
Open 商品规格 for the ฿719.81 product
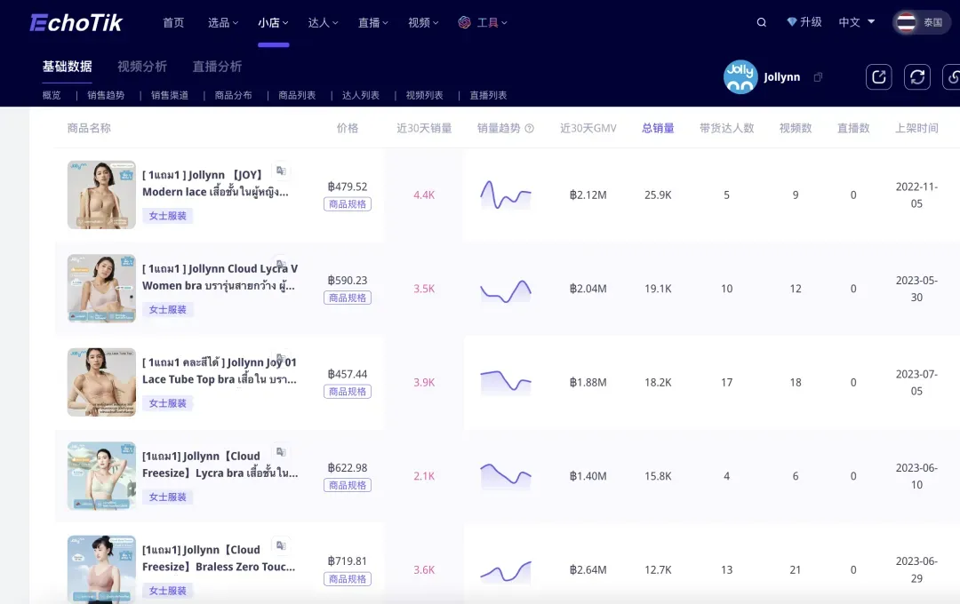pos(348,579)
